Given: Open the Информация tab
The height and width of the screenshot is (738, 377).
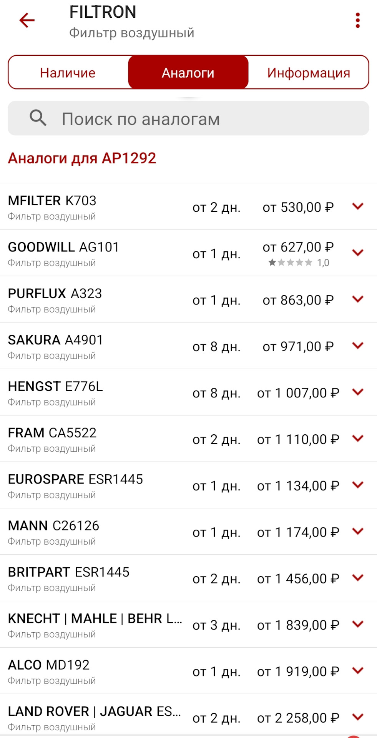Looking at the screenshot, I should click(x=309, y=73).
